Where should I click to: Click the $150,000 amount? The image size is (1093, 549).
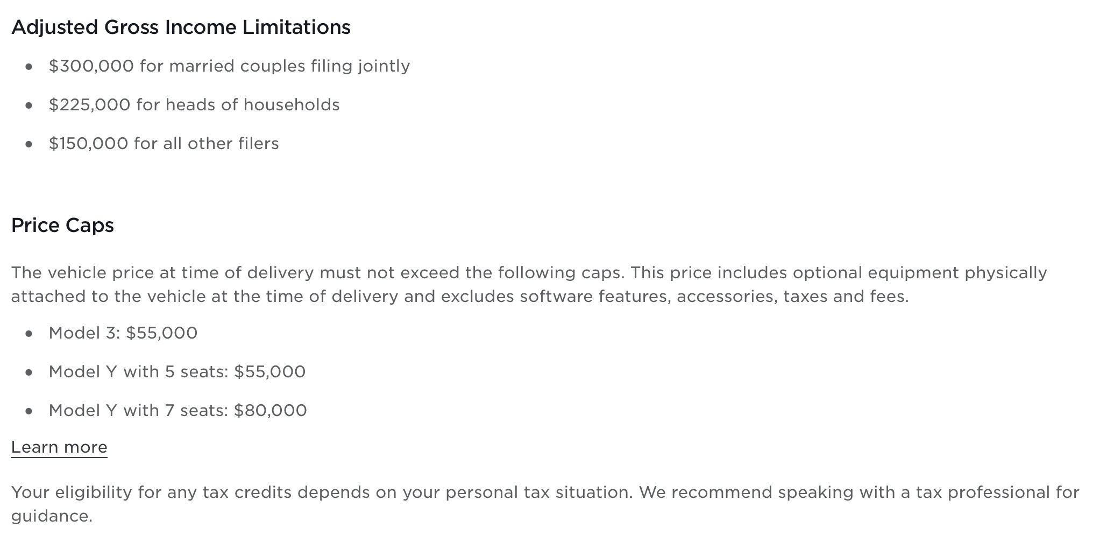tap(89, 143)
